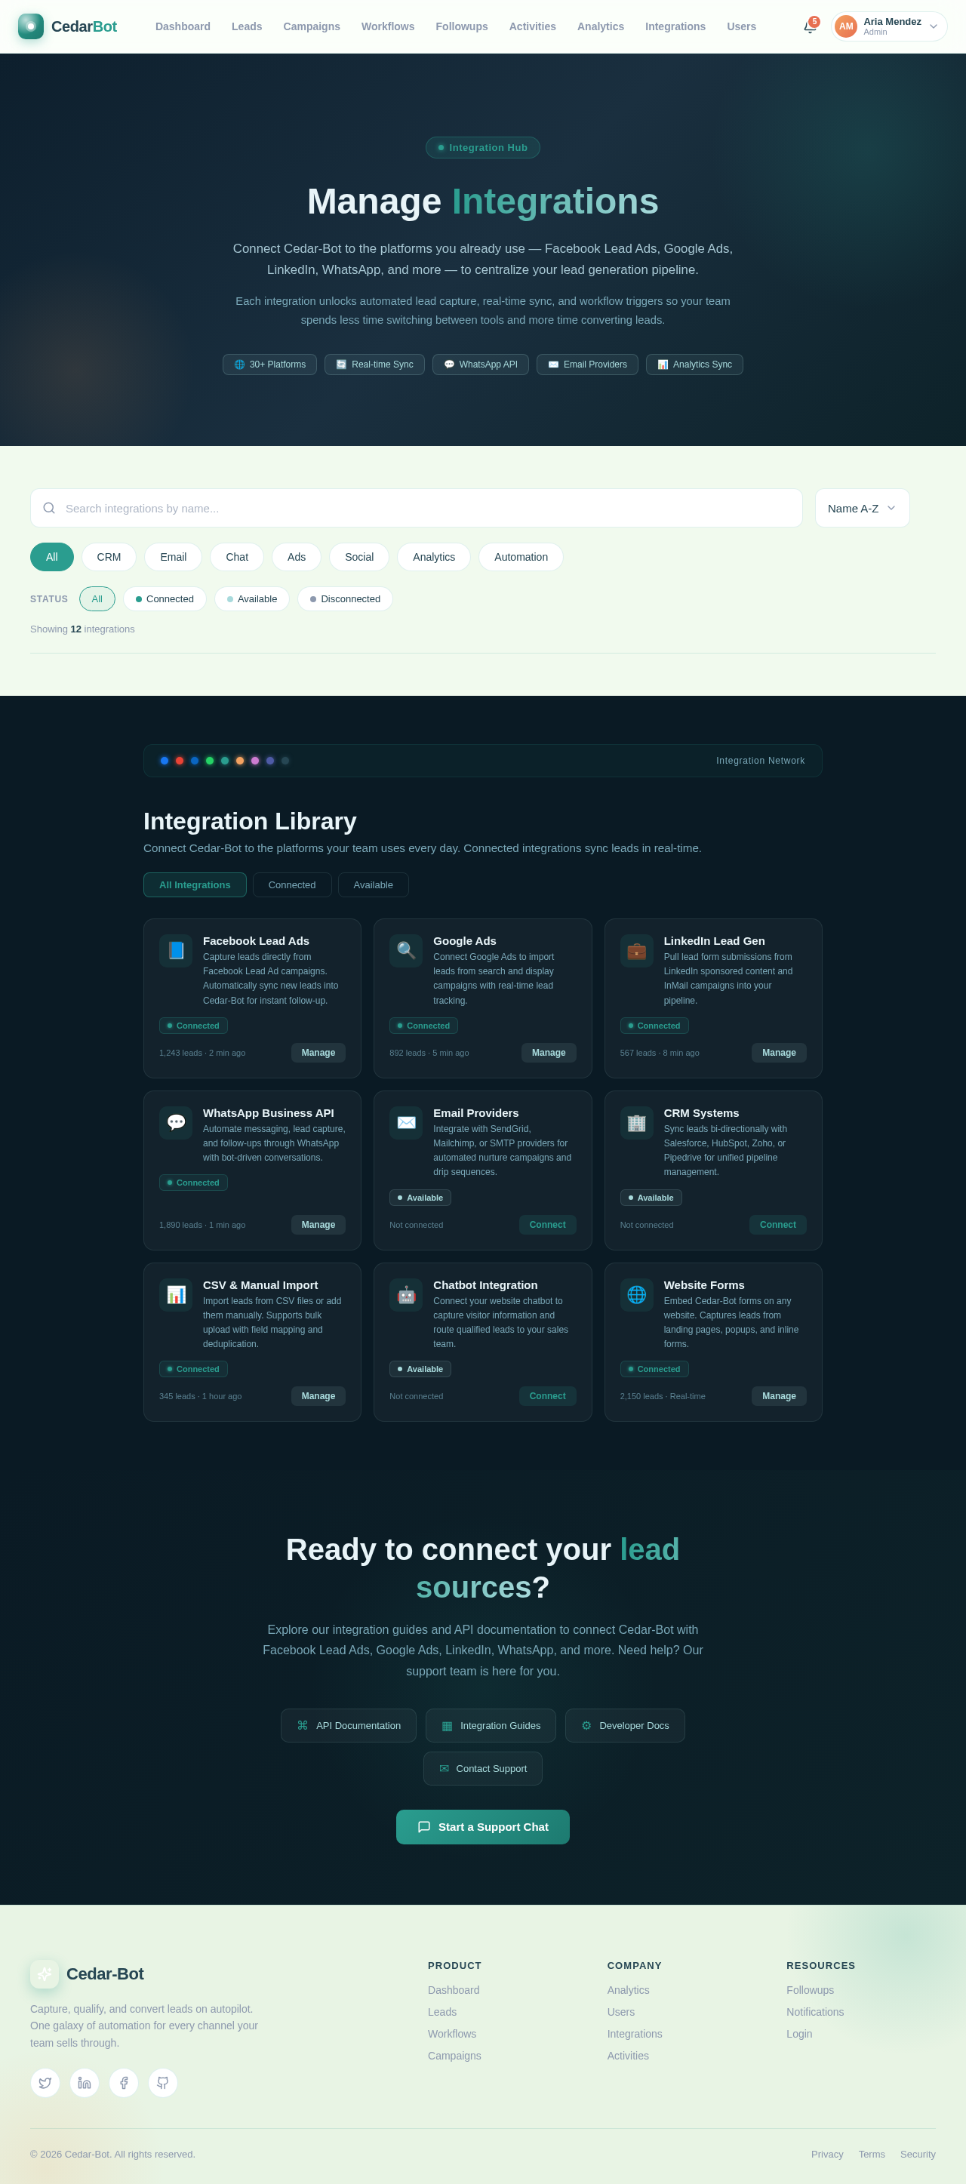Click the LinkedIn Lead Gen briefcase icon

(x=637, y=950)
